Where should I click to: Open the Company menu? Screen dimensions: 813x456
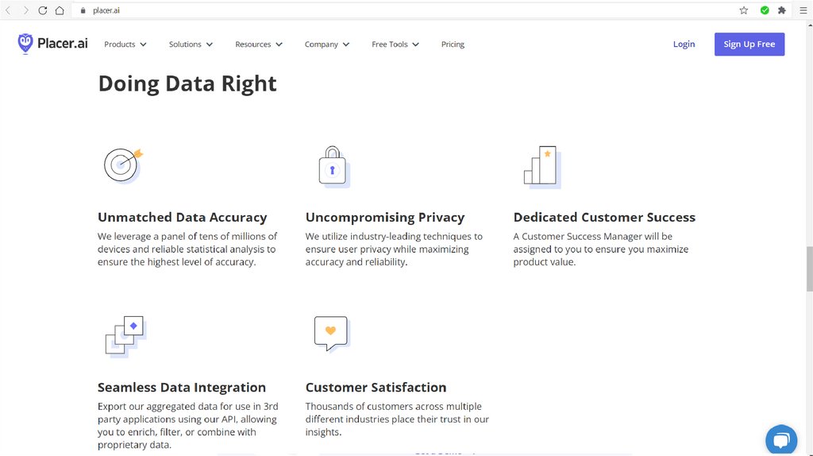[x=327, y=44]
